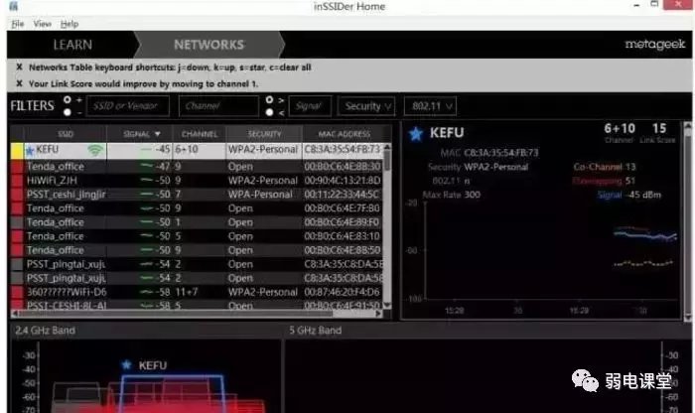Screen dimensions: 695x413
Task: Select the bottom radio button next to FILTERS
Action: pos(66,111)
